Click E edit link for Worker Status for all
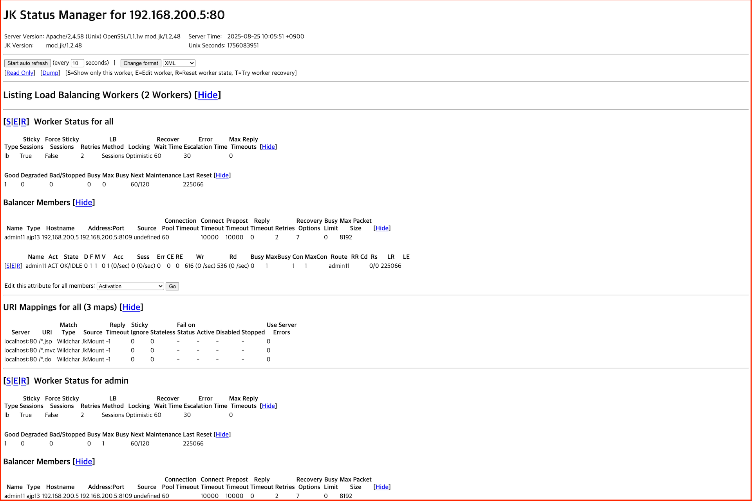The height and width of the screenshot is (501, 752). click(x=16, y=122)
